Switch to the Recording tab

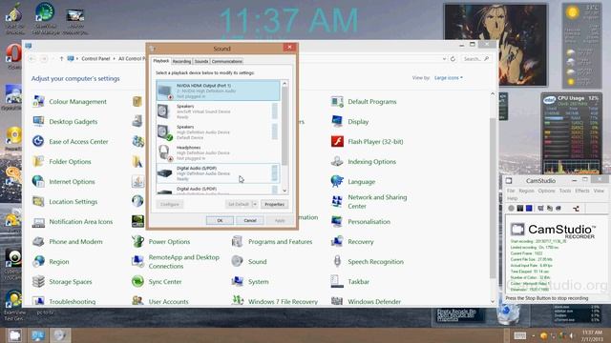pyautogui.click(x=181, y=61)
